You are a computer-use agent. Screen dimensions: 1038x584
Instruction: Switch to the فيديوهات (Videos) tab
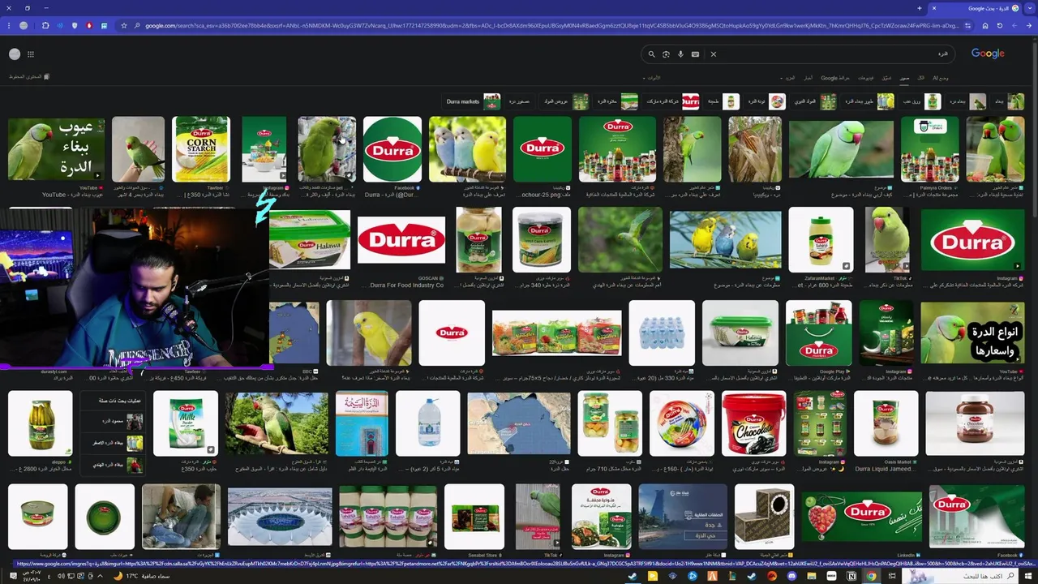tap(865, 78)
